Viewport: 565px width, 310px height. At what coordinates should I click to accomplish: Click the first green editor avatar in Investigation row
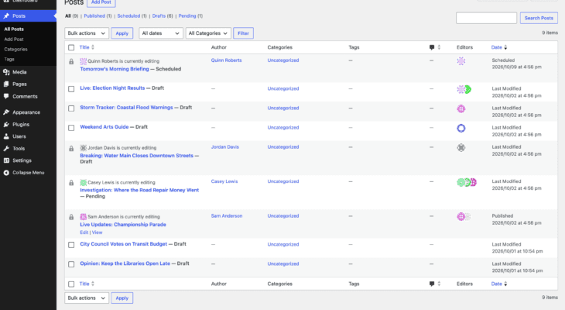coord(461,182)
